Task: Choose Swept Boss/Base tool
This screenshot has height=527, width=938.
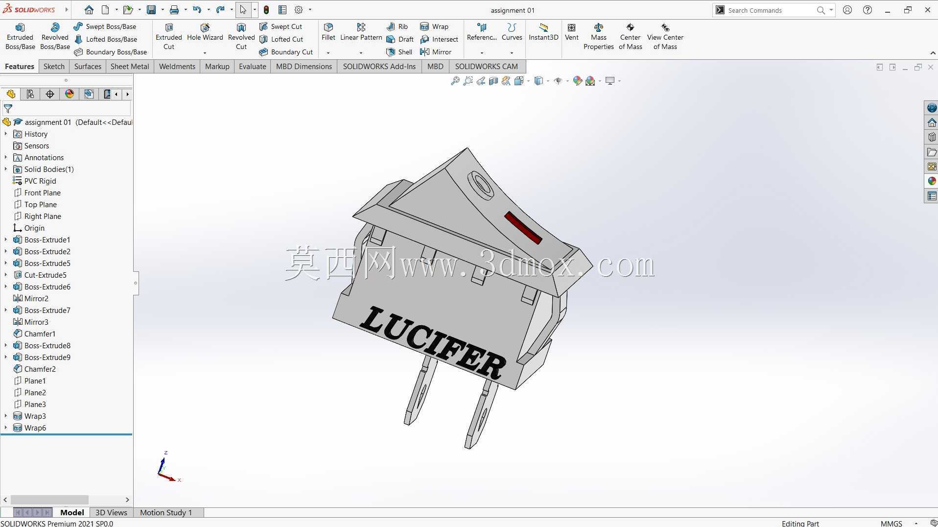Action: 105,26
